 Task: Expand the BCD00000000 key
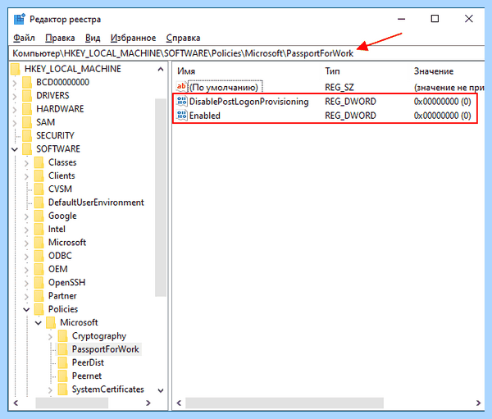tap(15, 83)
